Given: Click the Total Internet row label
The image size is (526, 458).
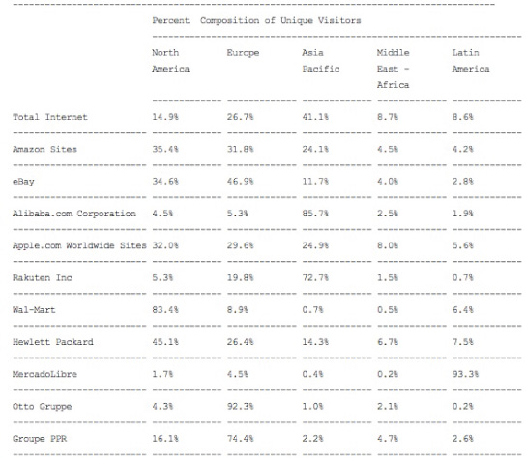Looking at the screenshot, I should pos(50,117).
